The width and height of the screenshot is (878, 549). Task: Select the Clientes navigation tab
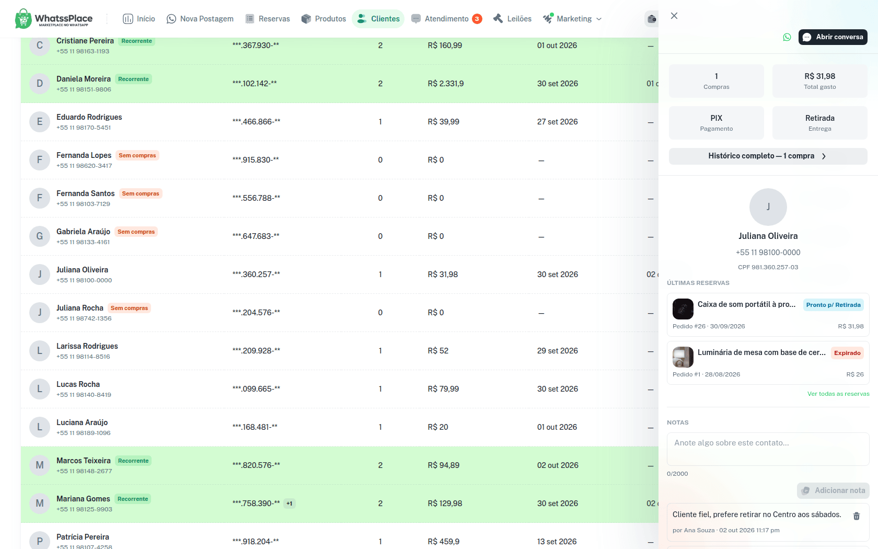coord(378,19)
